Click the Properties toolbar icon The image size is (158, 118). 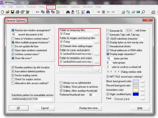(x=23, y=12)
